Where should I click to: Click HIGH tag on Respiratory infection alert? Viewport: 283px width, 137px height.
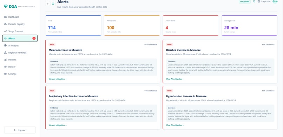(x=52, y=91)
